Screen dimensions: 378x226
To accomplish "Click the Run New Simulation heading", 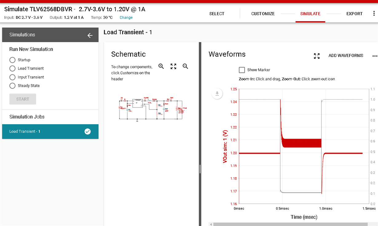I will pyautogui.click(x=31, y=49).
